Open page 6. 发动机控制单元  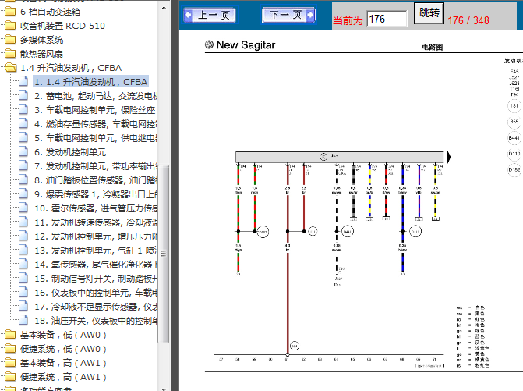click(70, 152)
